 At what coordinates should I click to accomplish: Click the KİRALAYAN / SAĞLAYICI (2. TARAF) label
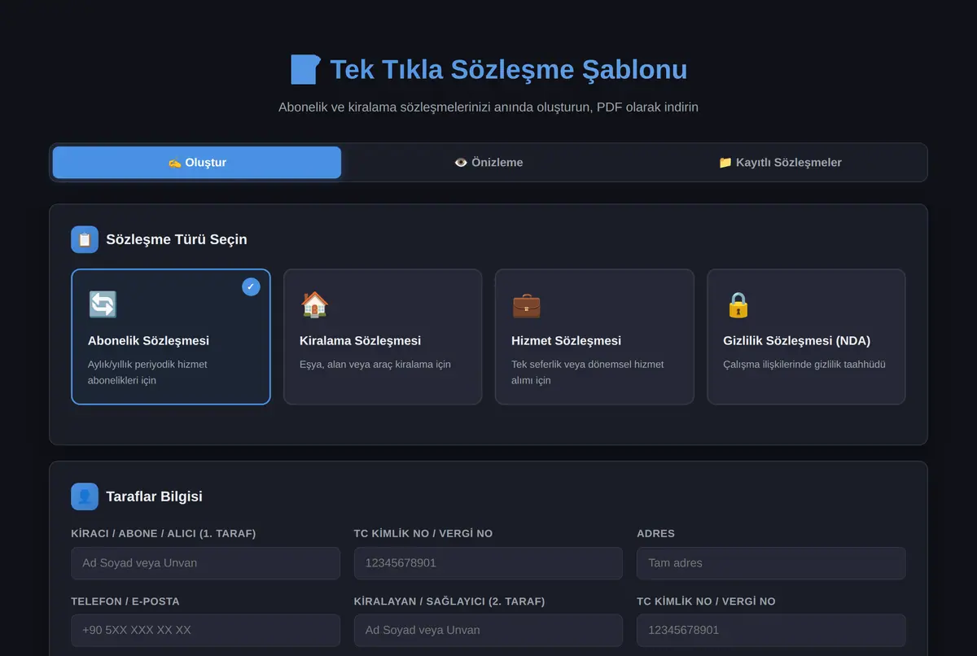[449, 601]
